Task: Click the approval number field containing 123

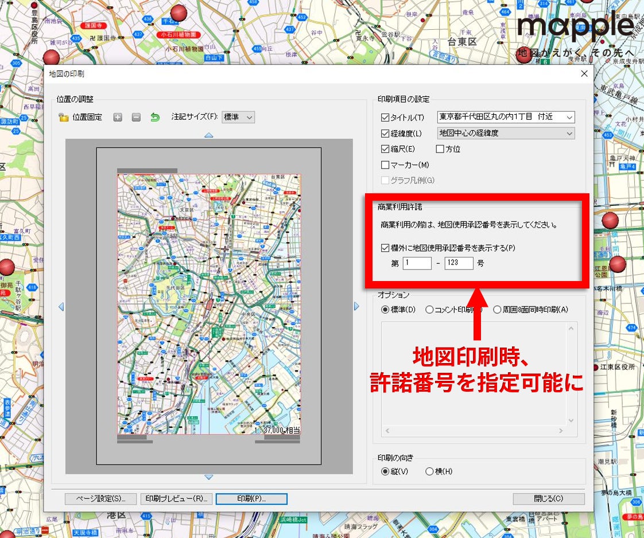Action: click(459, 263)
